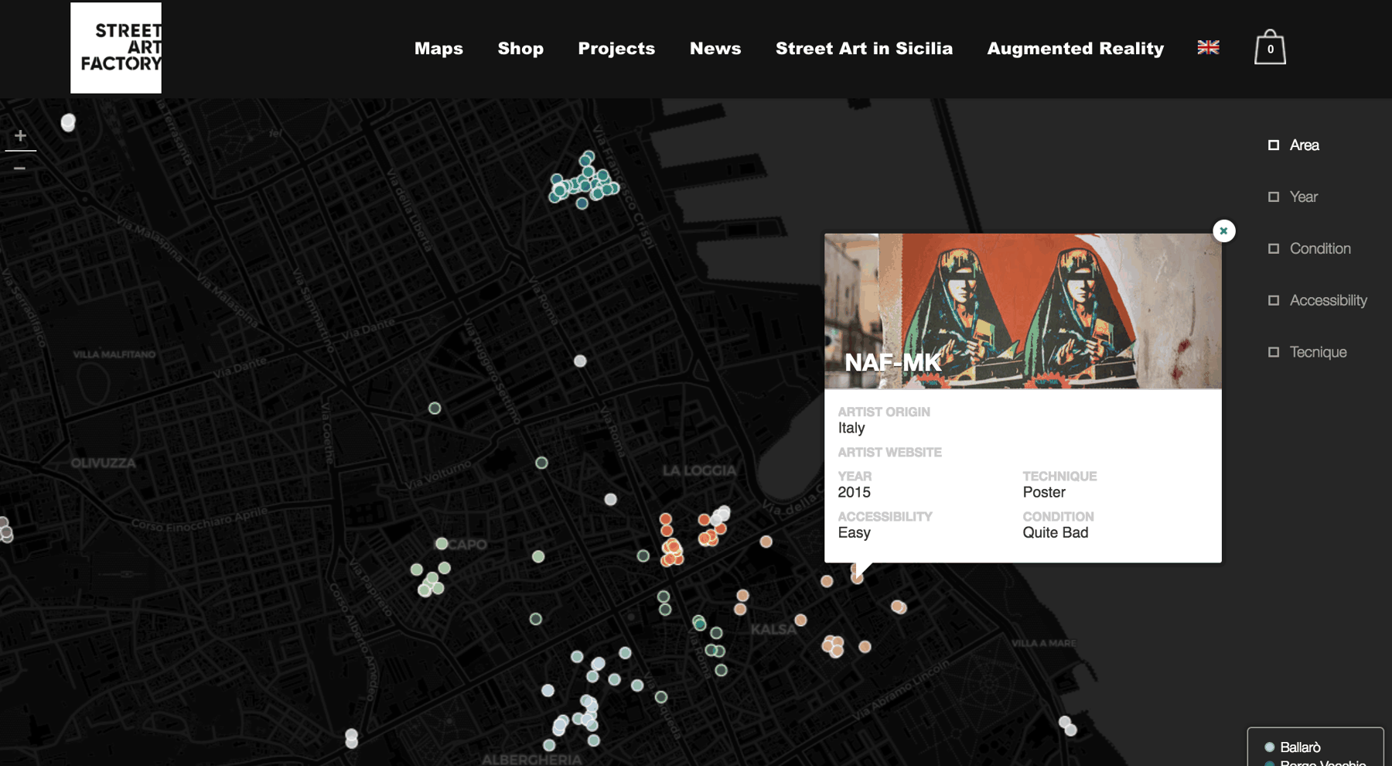Click the NAF-MK artist title
The height and width of the screenshot is (766, 1392).
(892, 362)
